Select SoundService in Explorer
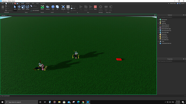 coord(165,40)
